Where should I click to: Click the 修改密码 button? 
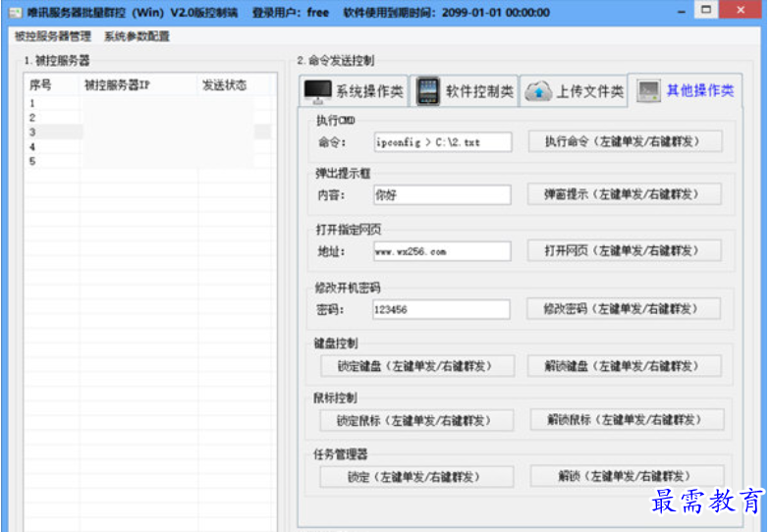[x=623, y=308]
